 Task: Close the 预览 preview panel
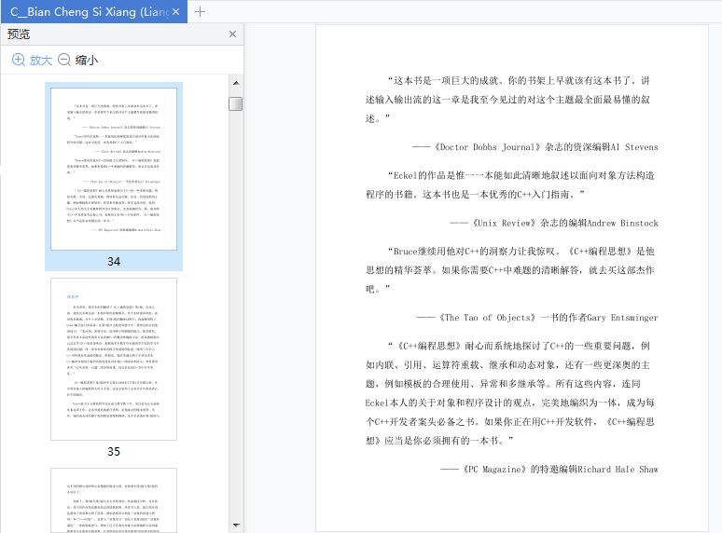point(232,34)
